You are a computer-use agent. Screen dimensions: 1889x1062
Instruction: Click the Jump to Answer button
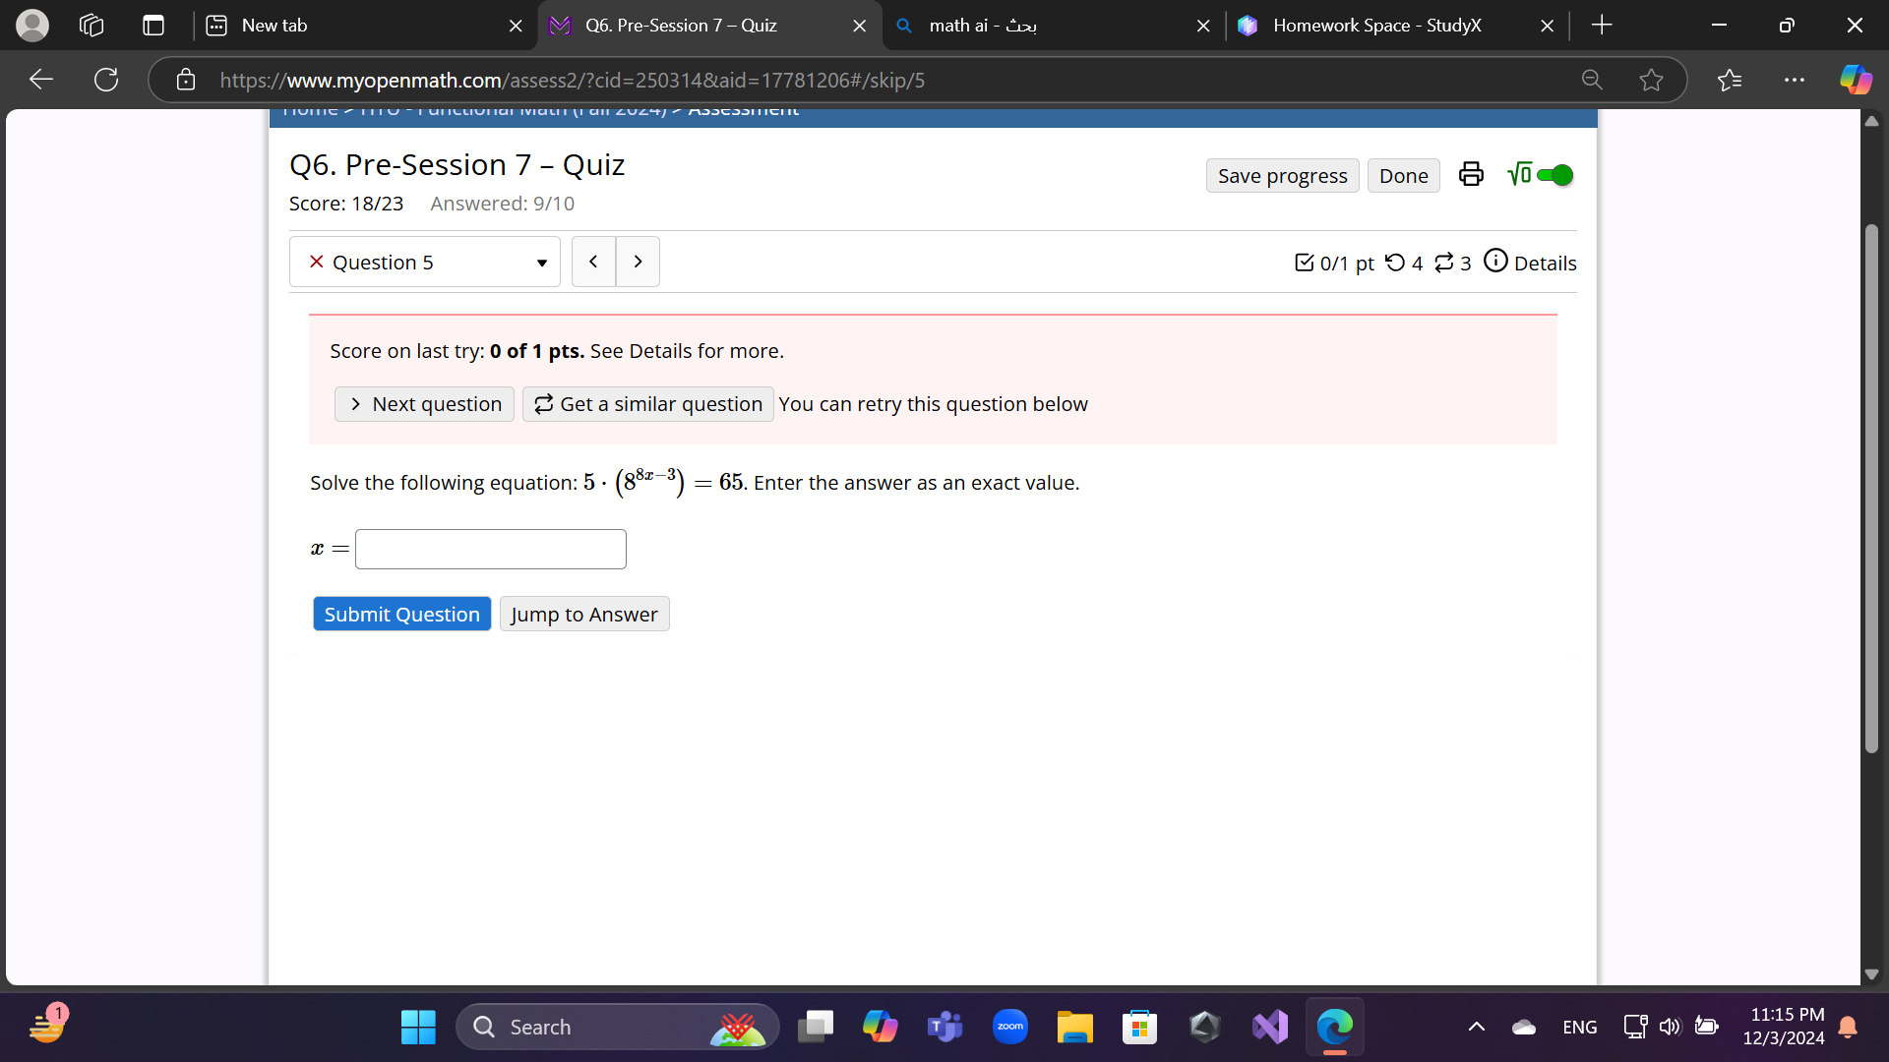tap(582, 614)
